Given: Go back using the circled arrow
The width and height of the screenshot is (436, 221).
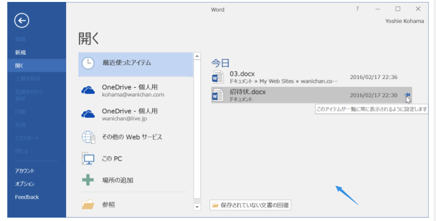Looking at the screenshot, I should [x=22, y=20].
